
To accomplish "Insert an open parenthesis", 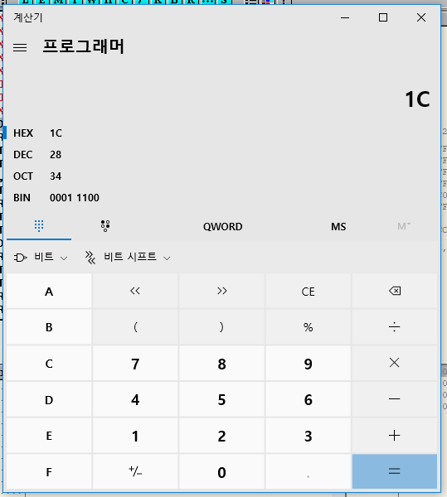I will [x=135, y=327].
